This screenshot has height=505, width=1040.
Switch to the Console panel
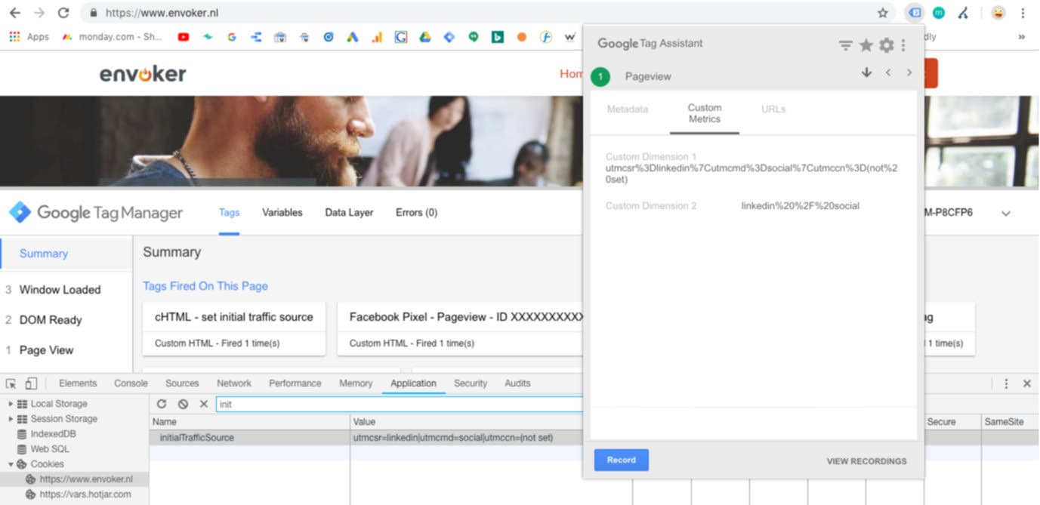131,383
